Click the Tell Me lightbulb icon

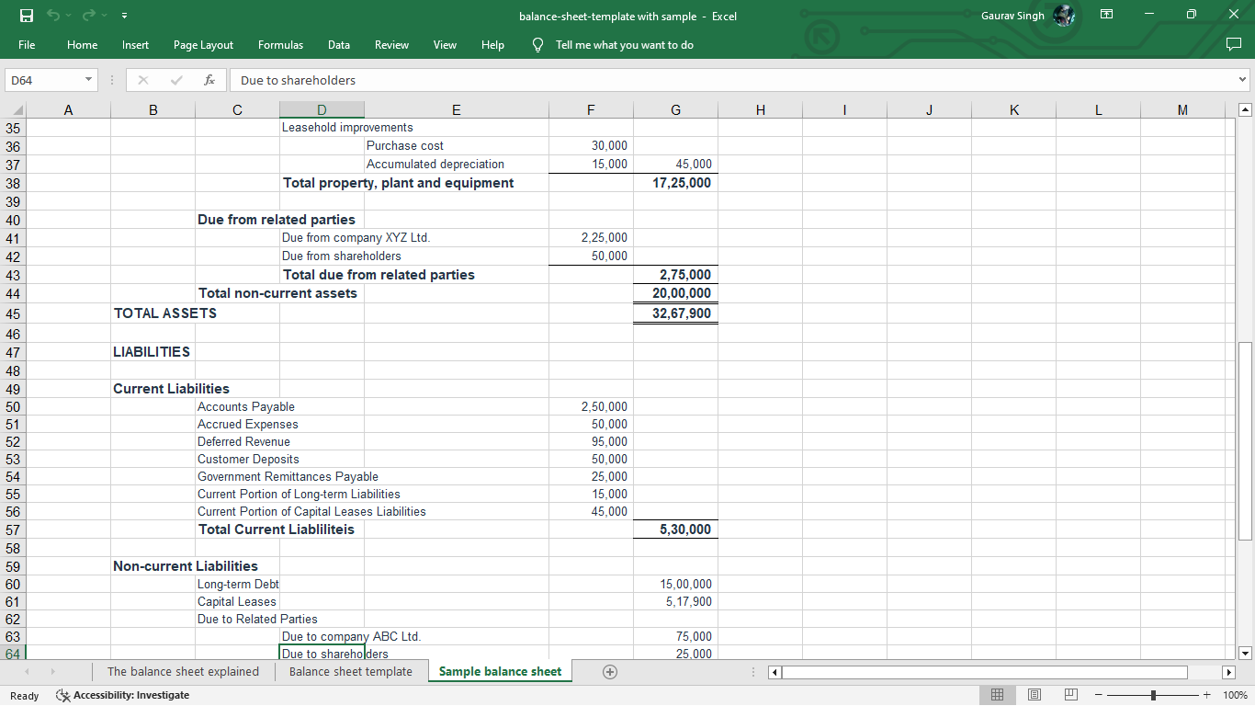pyautogui.click(x=537, y=44)
